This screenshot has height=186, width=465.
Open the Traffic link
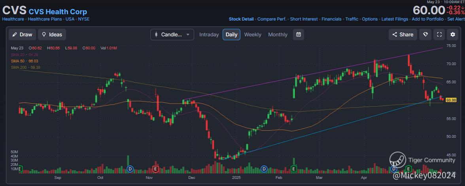(x=352, y=19)
